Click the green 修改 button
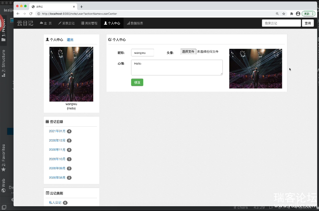Screen dimensions: 319x211 pos(137,82)
